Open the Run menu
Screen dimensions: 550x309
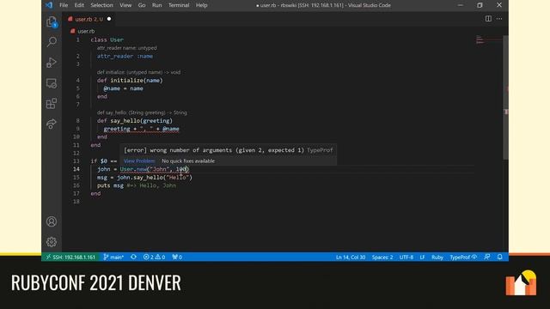156,5
